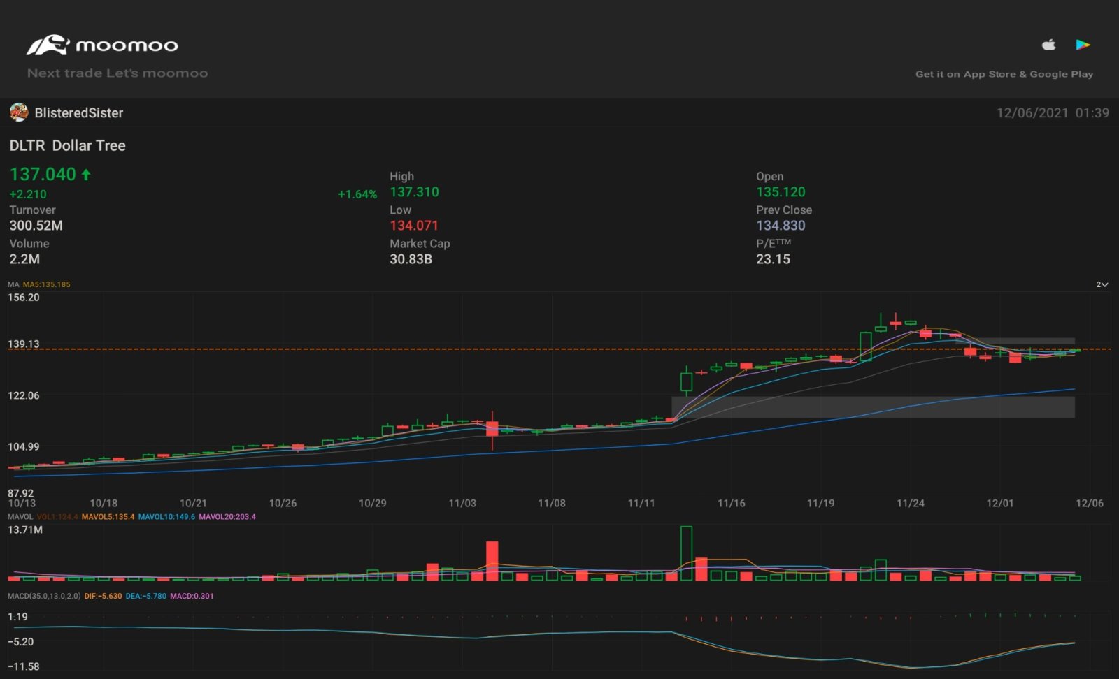Click 'Get it on App Store & Google Play'

(1004, 74)
